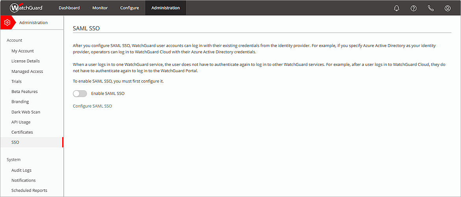Click the Account section label
The height and width of the screenshot is (197, 461).
15,40
